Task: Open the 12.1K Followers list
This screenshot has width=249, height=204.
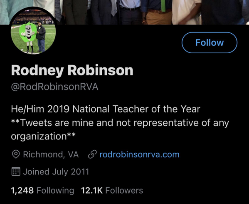Action: (112, 191)
